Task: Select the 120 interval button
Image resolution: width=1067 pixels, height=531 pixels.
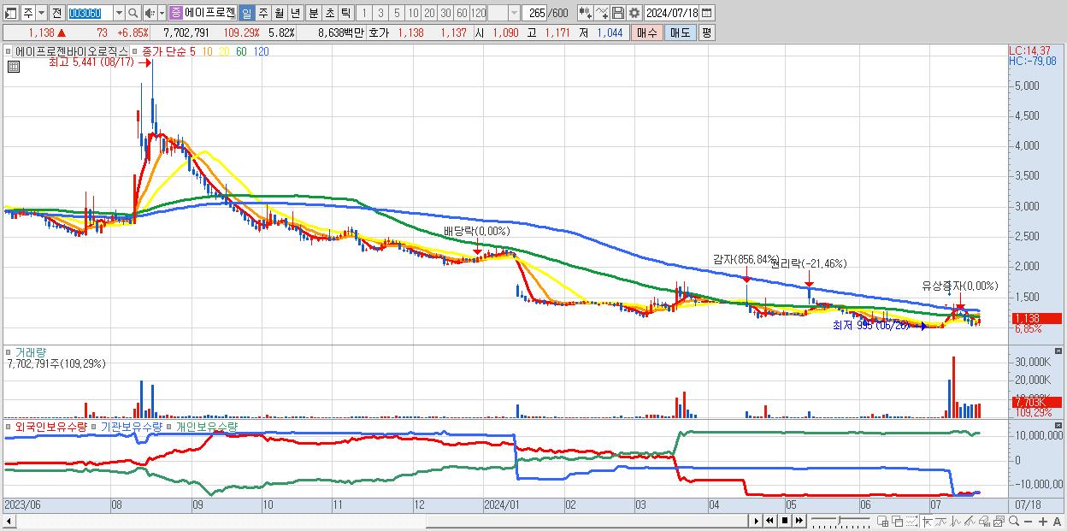Action: click(x=479, y=13)
